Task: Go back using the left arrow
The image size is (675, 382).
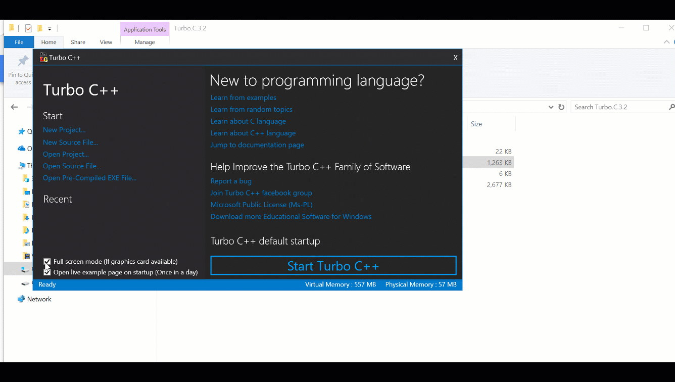Action: 14,107
